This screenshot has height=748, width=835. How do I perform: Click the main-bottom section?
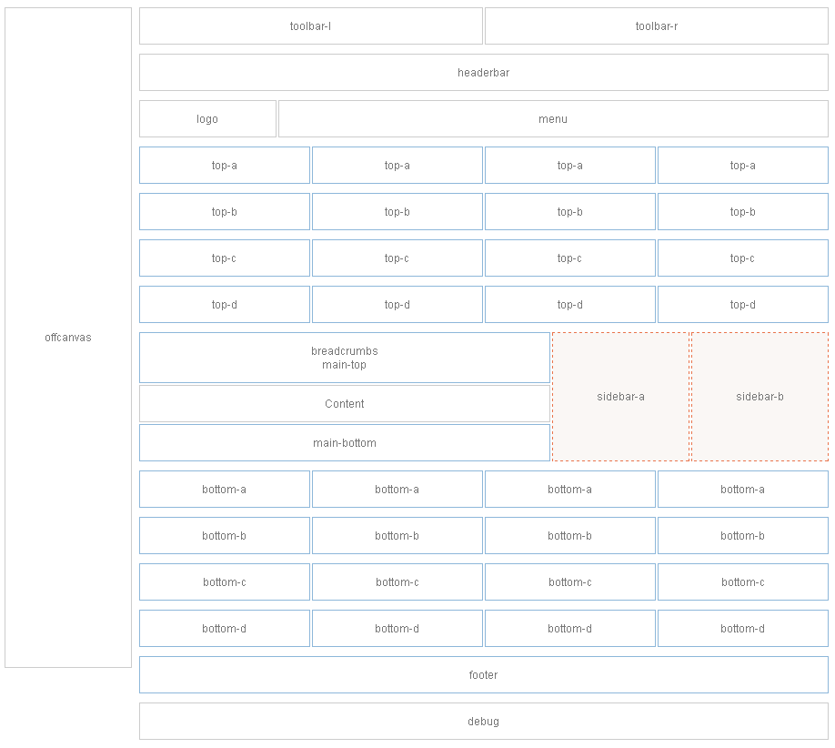(345, 443)
